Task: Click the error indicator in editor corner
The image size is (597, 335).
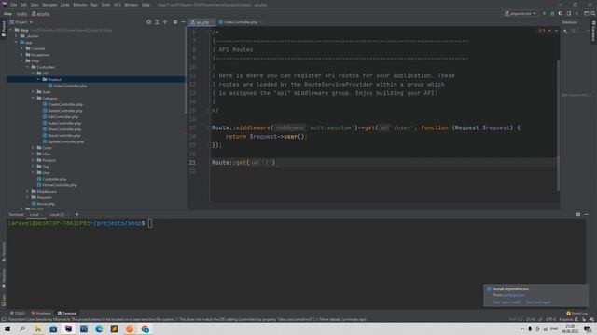Action: 541,31
